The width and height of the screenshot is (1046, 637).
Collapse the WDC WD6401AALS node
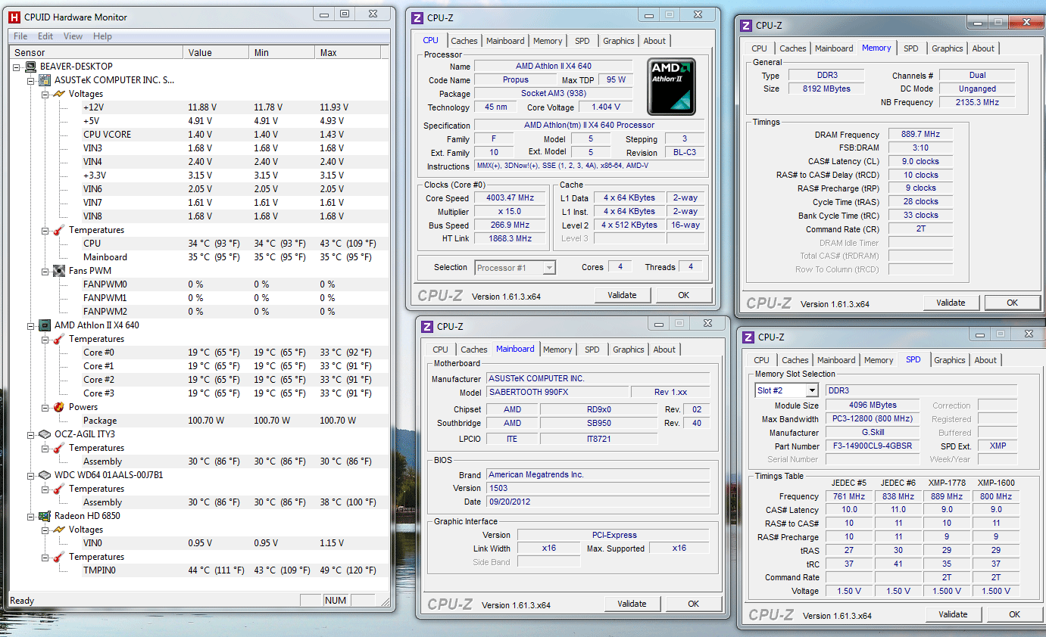coord(32,475)
